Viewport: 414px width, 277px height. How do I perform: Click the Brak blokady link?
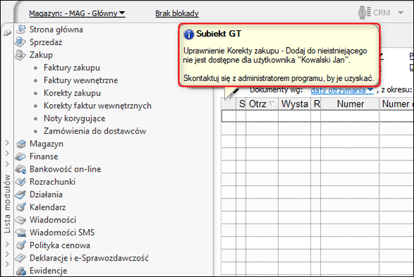(x=177, y=13)
